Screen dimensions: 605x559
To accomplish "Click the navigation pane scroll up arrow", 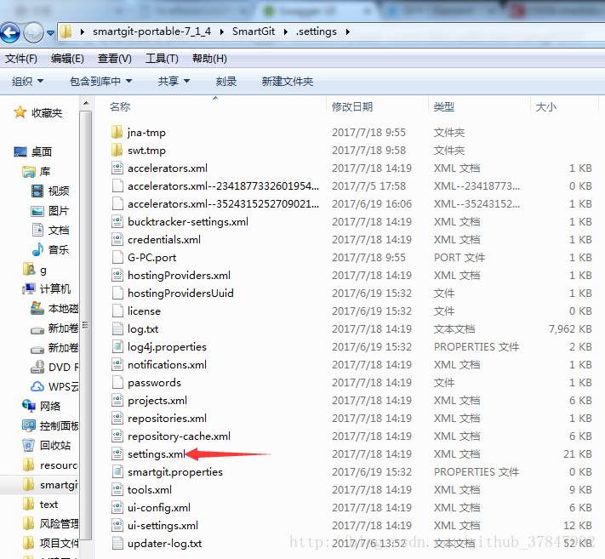I will click(x=86, y=104).
